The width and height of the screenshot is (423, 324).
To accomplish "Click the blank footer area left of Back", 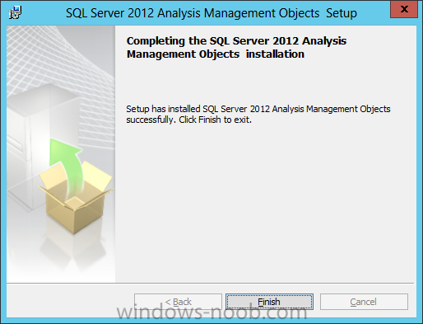I will (x=70, y=301).
